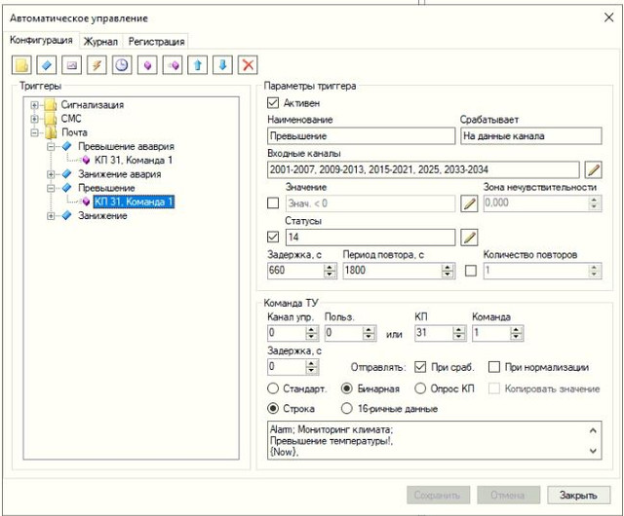Open the Сигнализация folder icon
The height and width of the screenshot is (516, 624).
51,105
